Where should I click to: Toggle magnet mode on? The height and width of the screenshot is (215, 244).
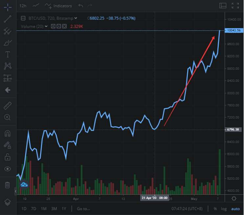pyautogui.click(x=7, y=133)
